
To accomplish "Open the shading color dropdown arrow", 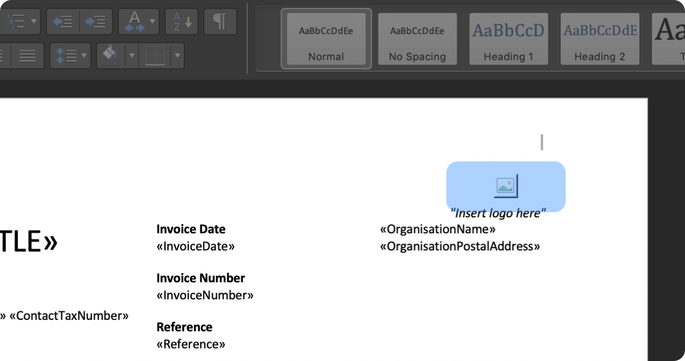I will [x=131, y=56].
